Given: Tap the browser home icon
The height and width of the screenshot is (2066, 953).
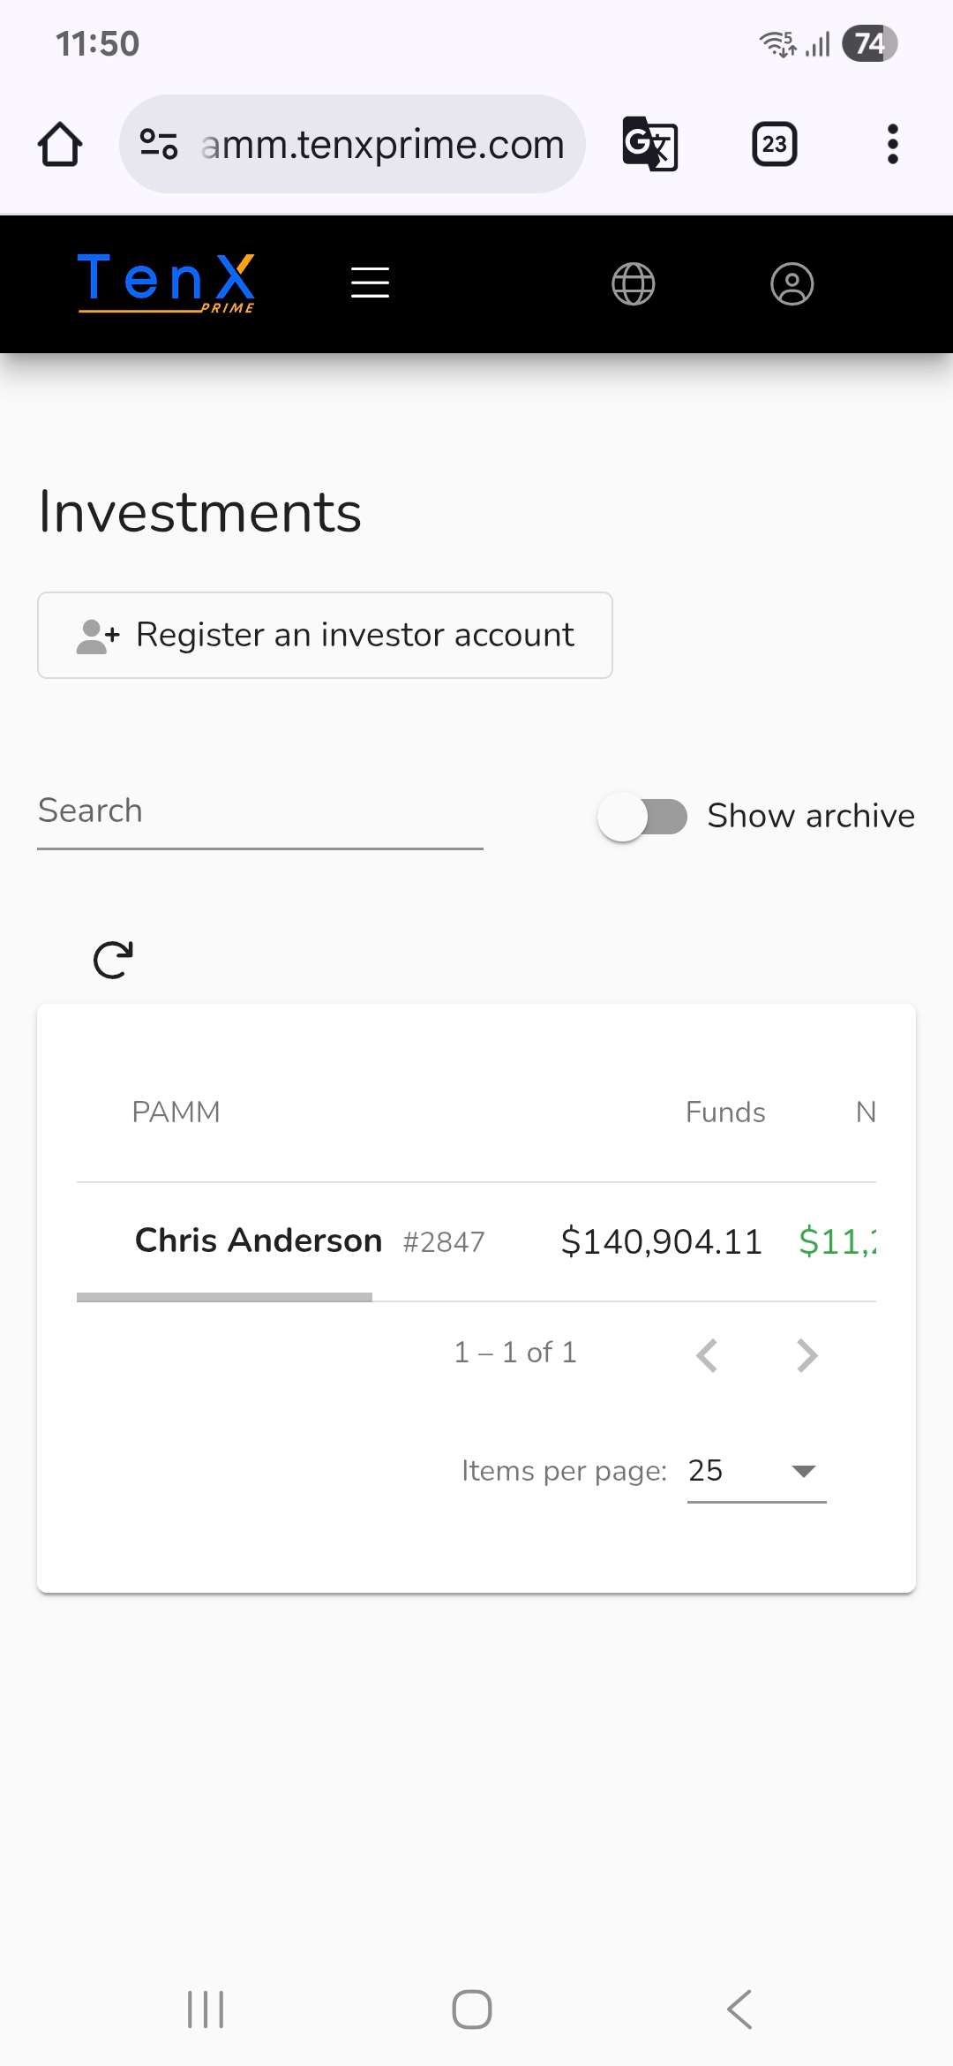Looking at the screenshot, I should [60, 144].
